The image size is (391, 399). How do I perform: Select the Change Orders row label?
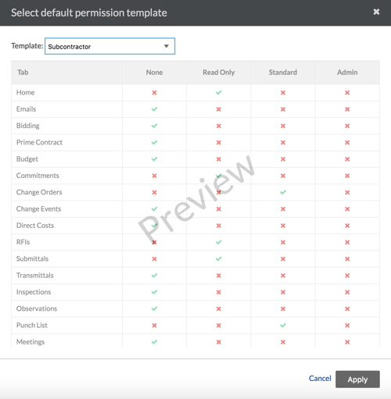coord(39,192)
